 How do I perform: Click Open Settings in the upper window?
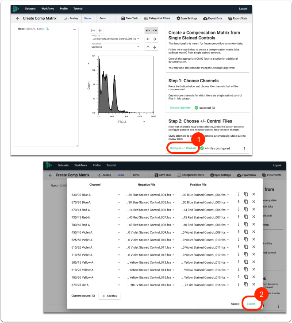(187, 18)
